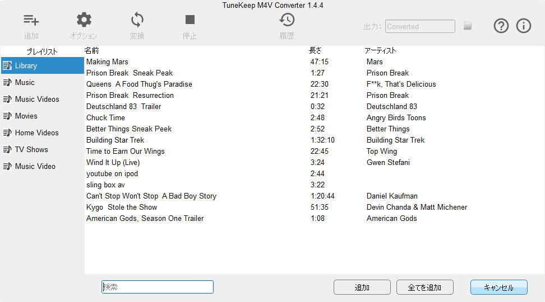
Task: Click artist 'Daniel Kaufman'
Action: tap(392, 196)
